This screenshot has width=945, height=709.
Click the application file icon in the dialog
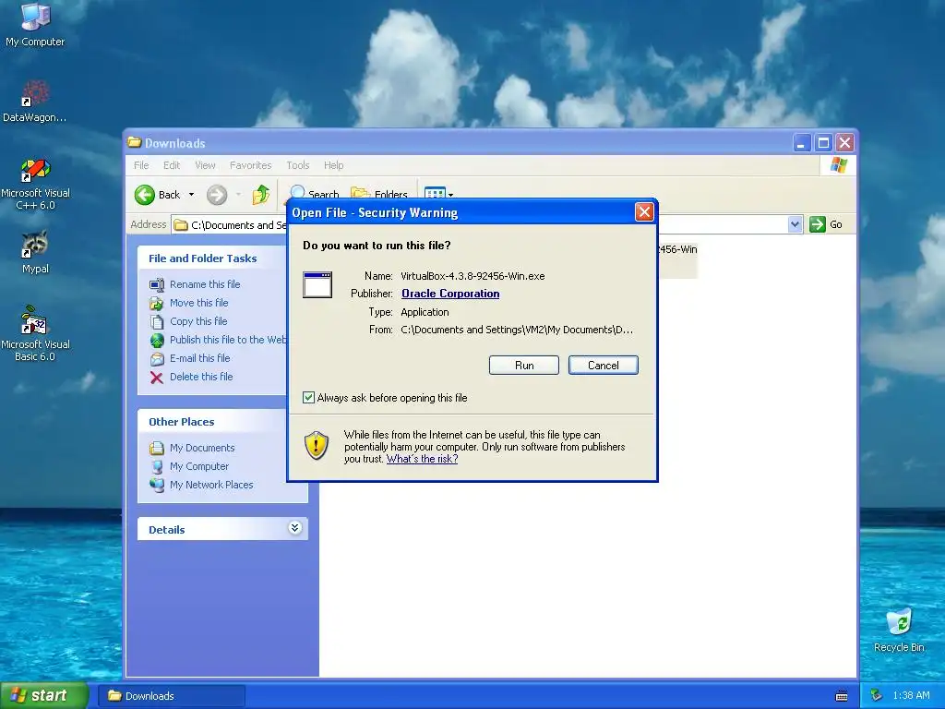pyautogui.click(x=317, y=284)
